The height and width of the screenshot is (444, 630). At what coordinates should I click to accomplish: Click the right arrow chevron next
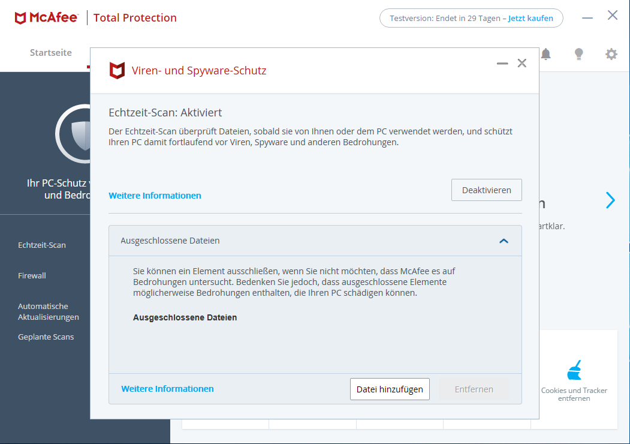click(610, 200)
